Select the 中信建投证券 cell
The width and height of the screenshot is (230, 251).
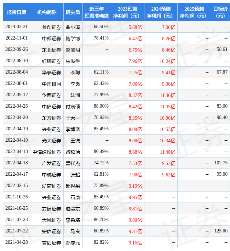(x=47, y=152)
